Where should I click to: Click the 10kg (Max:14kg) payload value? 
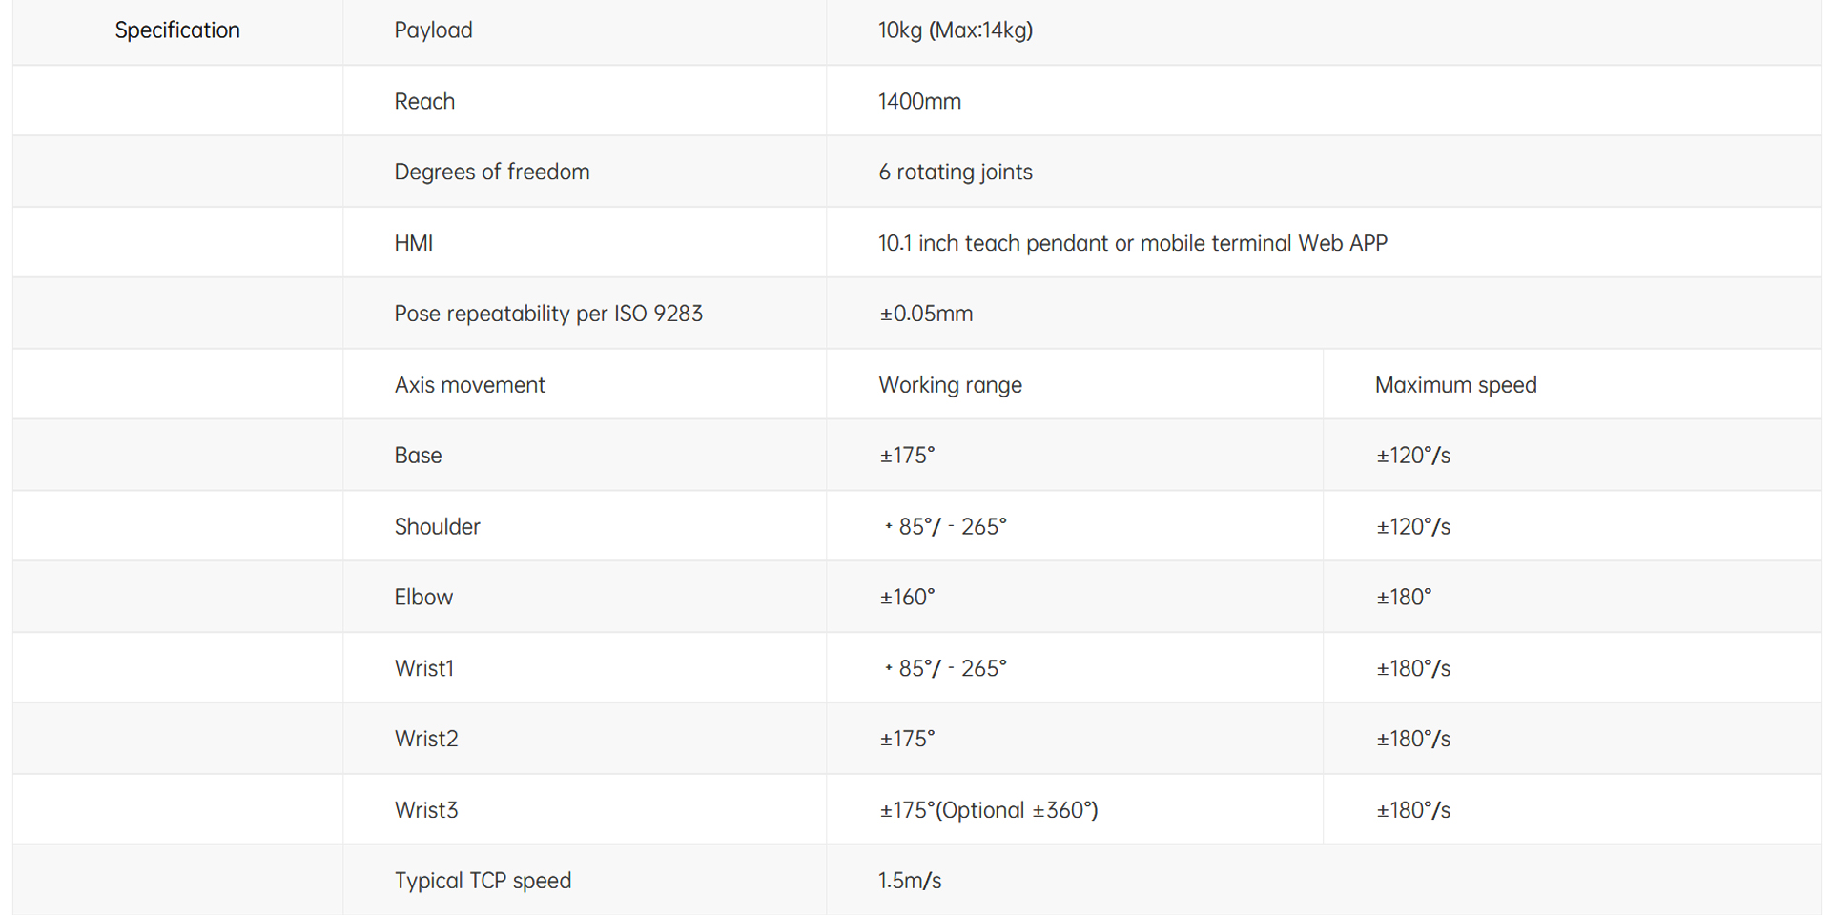(955, 30)
